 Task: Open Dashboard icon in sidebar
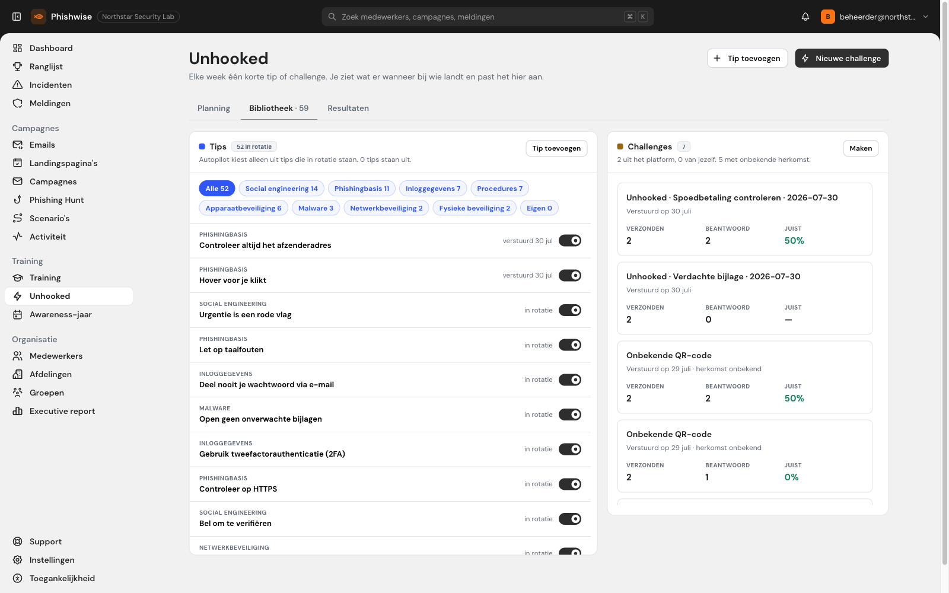(x=18, y=48)
